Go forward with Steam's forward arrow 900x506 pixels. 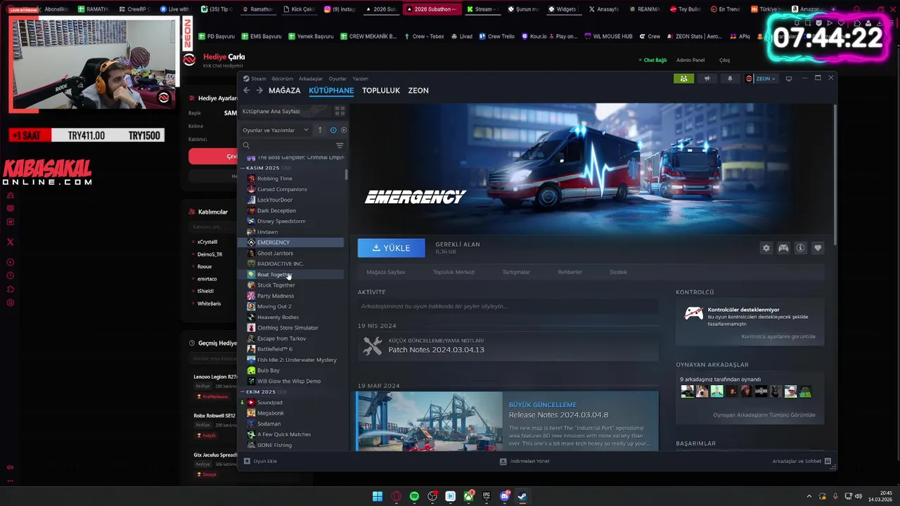point(259,90)
